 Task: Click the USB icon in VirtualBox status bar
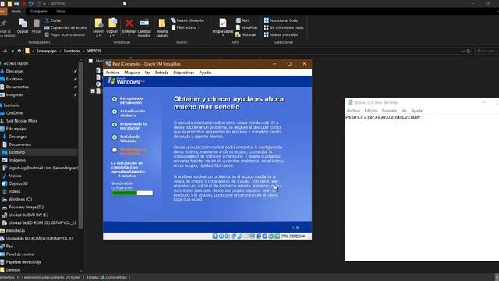240,236
